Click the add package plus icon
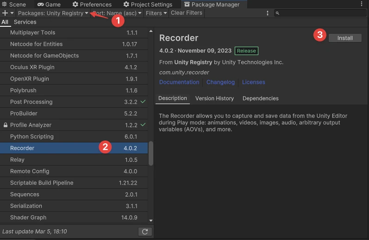 pyautogui.click(x=5, y=13)
